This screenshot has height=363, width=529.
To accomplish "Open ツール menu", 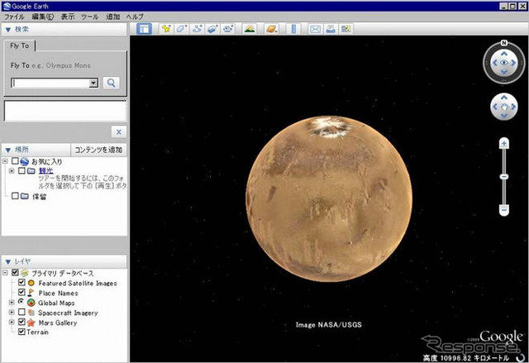I will (89, 17).
